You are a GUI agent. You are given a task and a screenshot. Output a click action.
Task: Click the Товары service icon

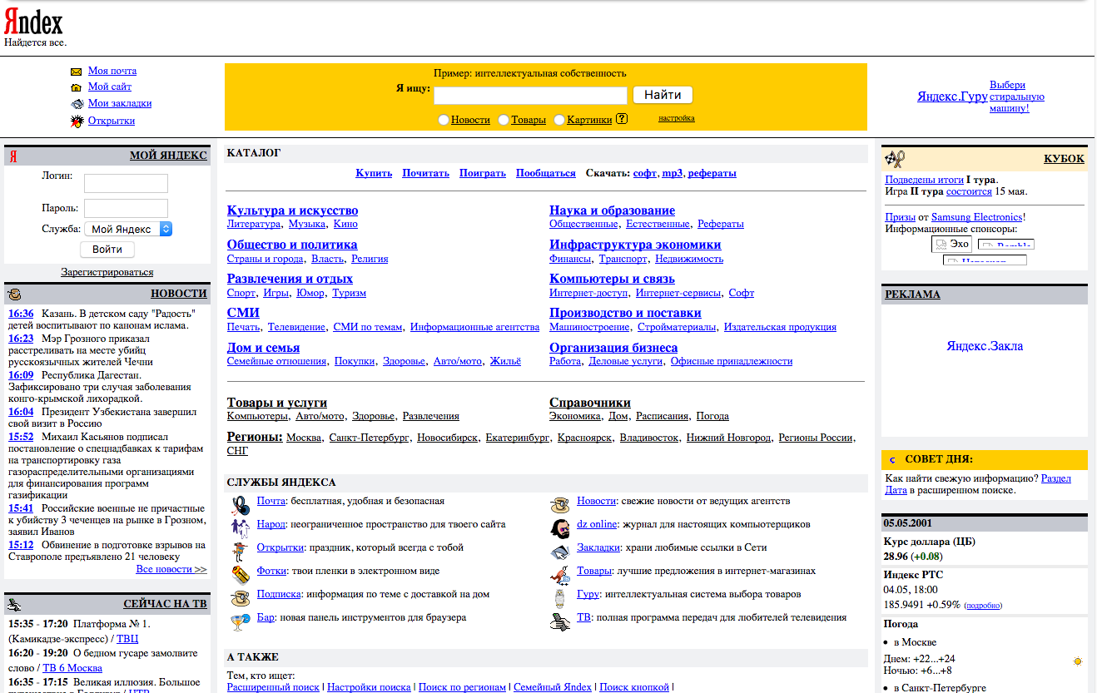pyautogui.click(x=561, y=575)
